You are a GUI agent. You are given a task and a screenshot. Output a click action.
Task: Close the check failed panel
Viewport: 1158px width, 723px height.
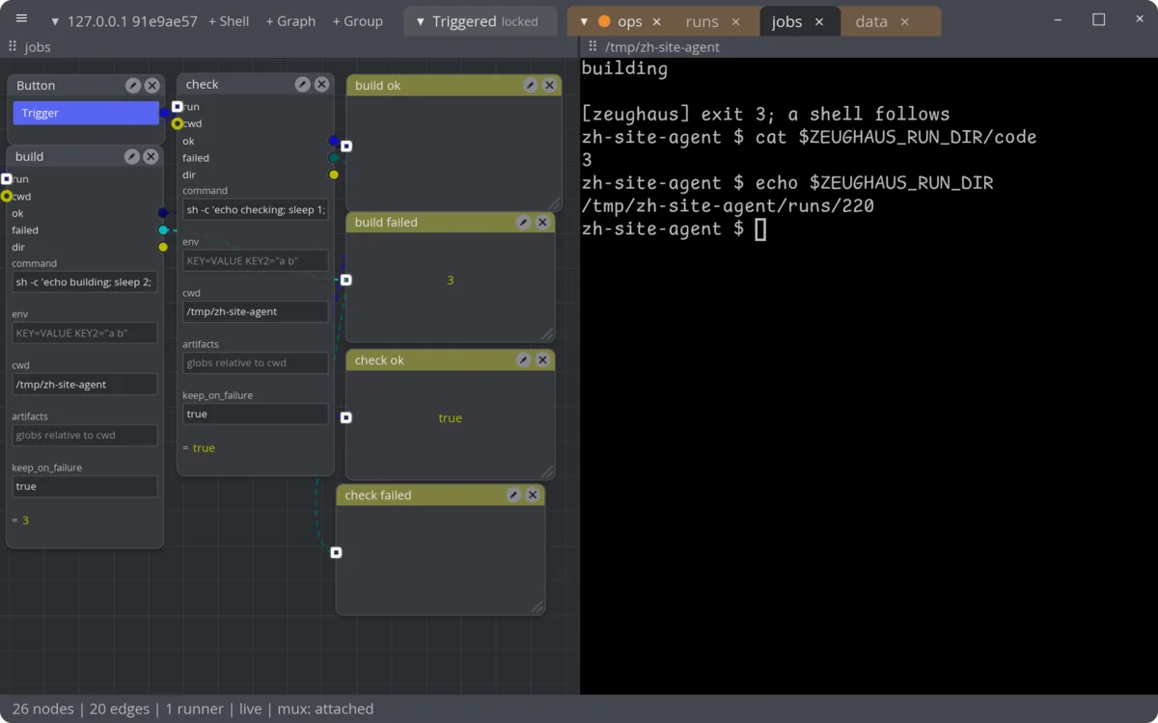click(533, 495)
